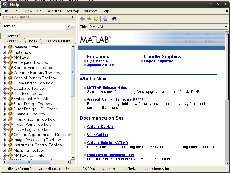Open the Object Properties link
The image size is (230, 173).
tap(159, 61)
